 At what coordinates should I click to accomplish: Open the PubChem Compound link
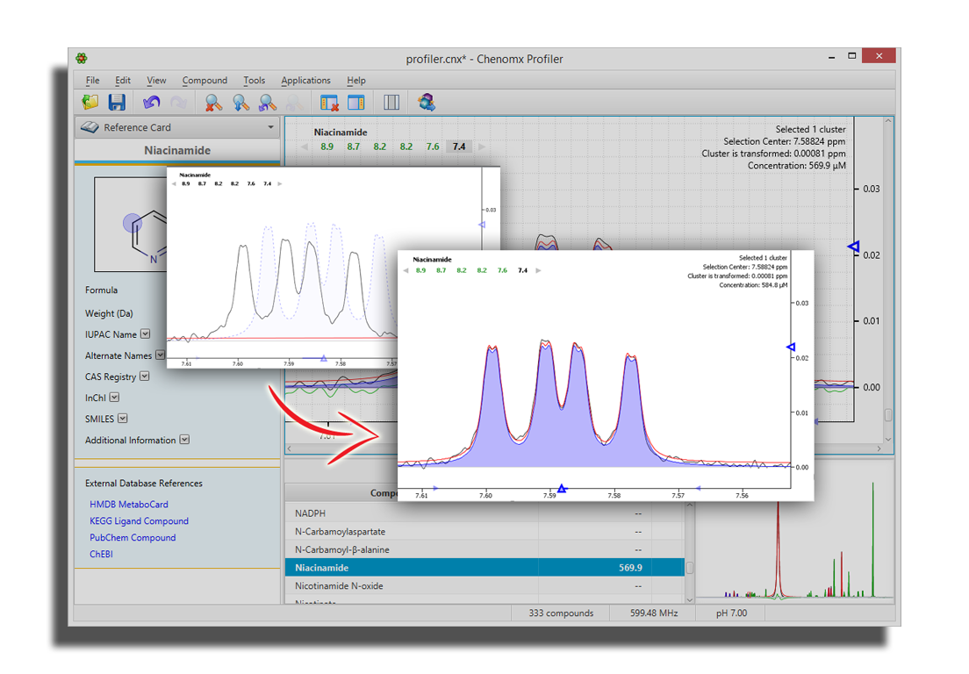point(133,537)
